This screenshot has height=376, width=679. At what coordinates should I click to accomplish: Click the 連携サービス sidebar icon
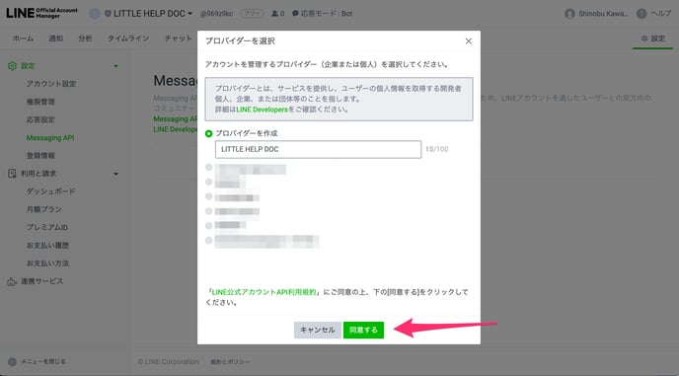pos(12,281)
